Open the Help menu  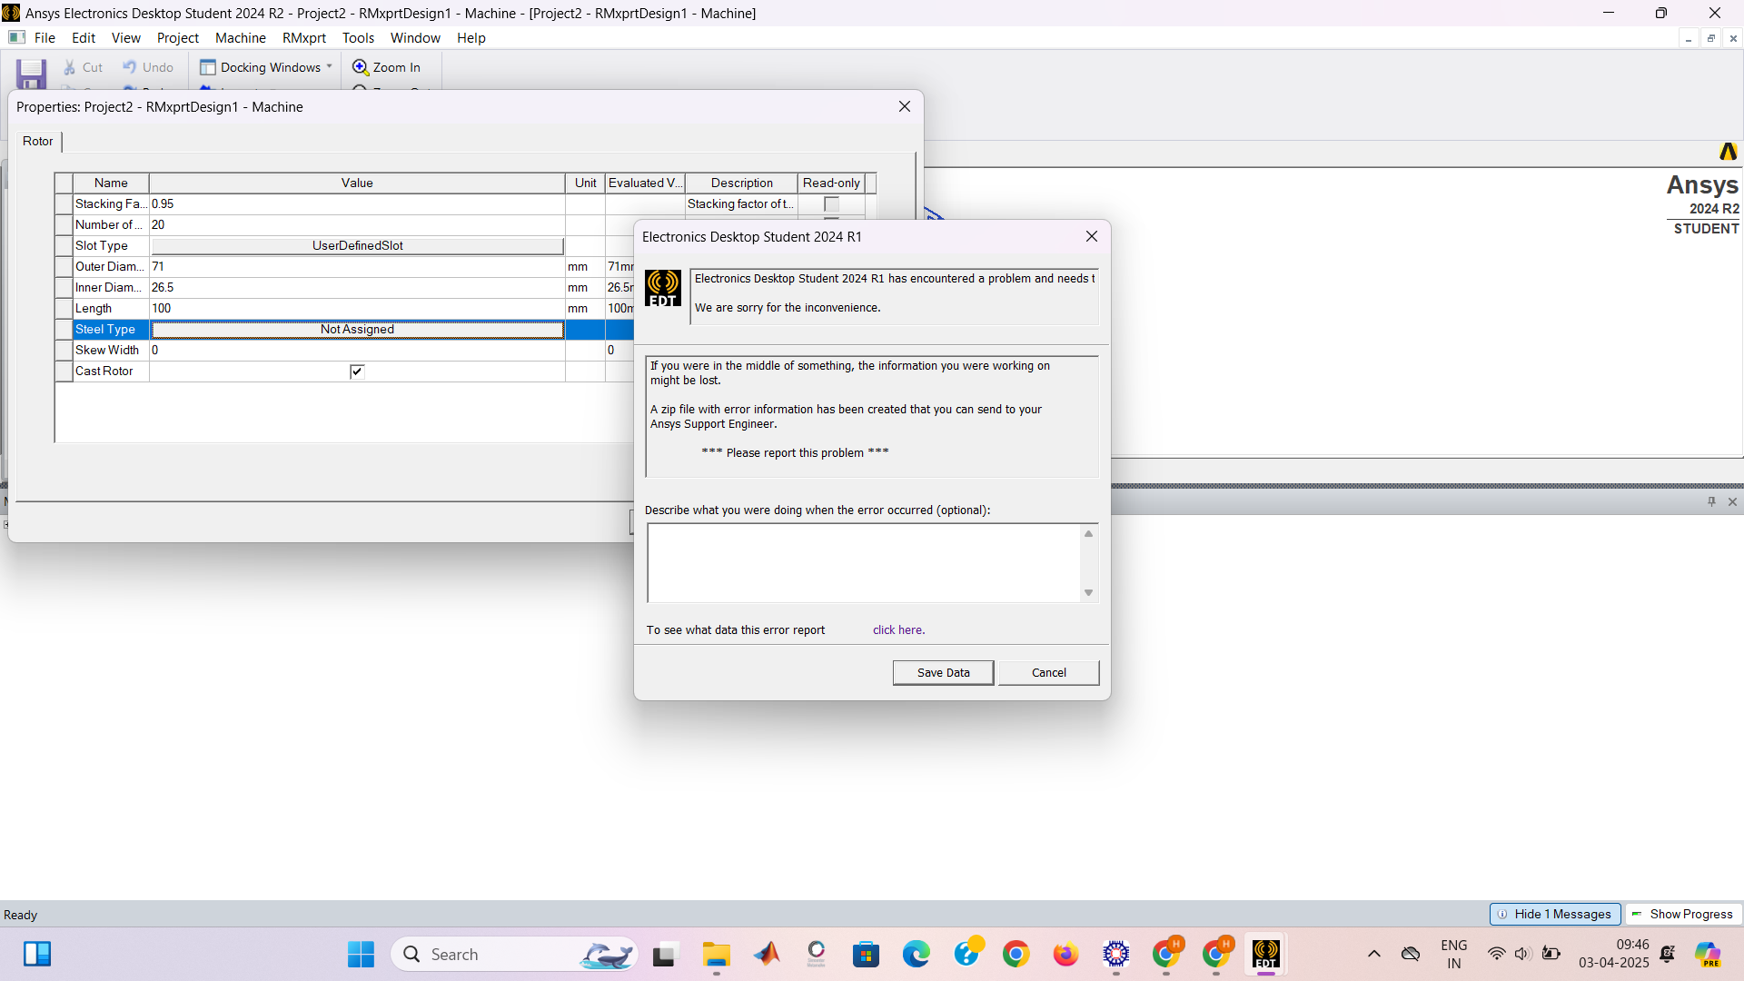[x=471, y=38]
